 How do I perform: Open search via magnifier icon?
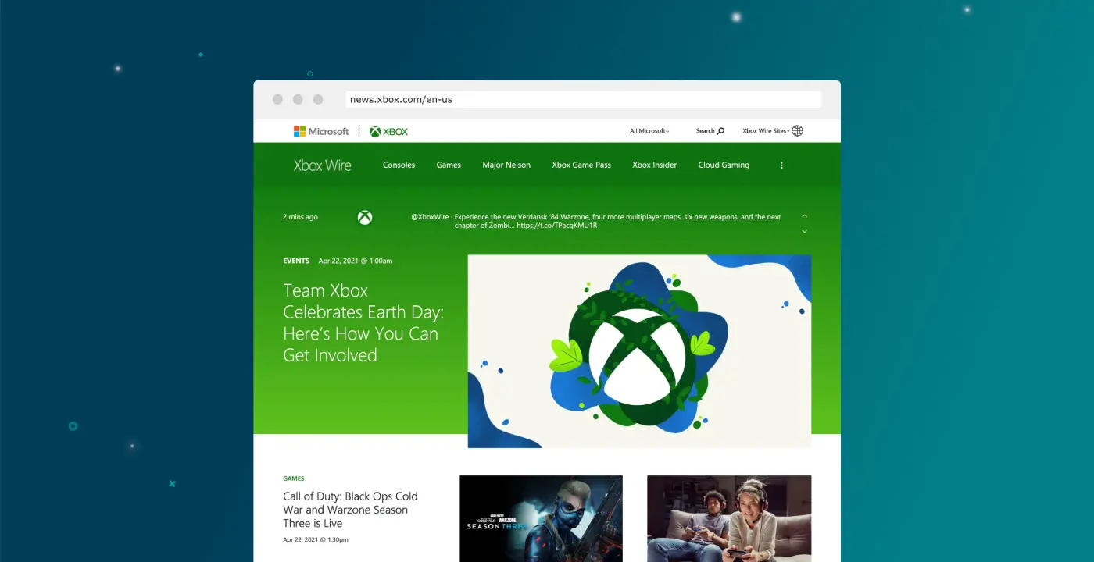point(720,131)
